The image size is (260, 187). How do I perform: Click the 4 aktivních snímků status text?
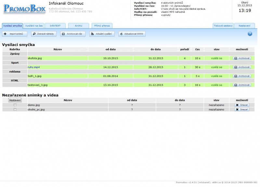tap(172, 3)
